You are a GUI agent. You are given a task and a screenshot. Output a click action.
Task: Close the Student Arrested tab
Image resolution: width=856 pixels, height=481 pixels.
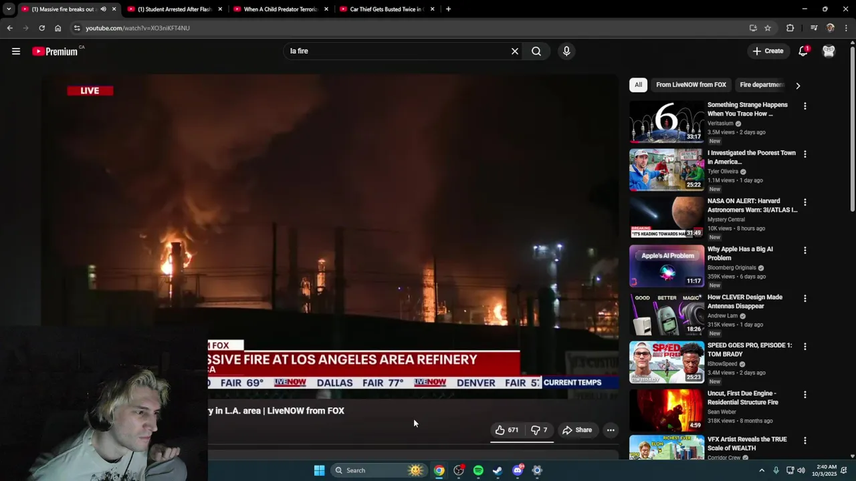click(220, 9)
